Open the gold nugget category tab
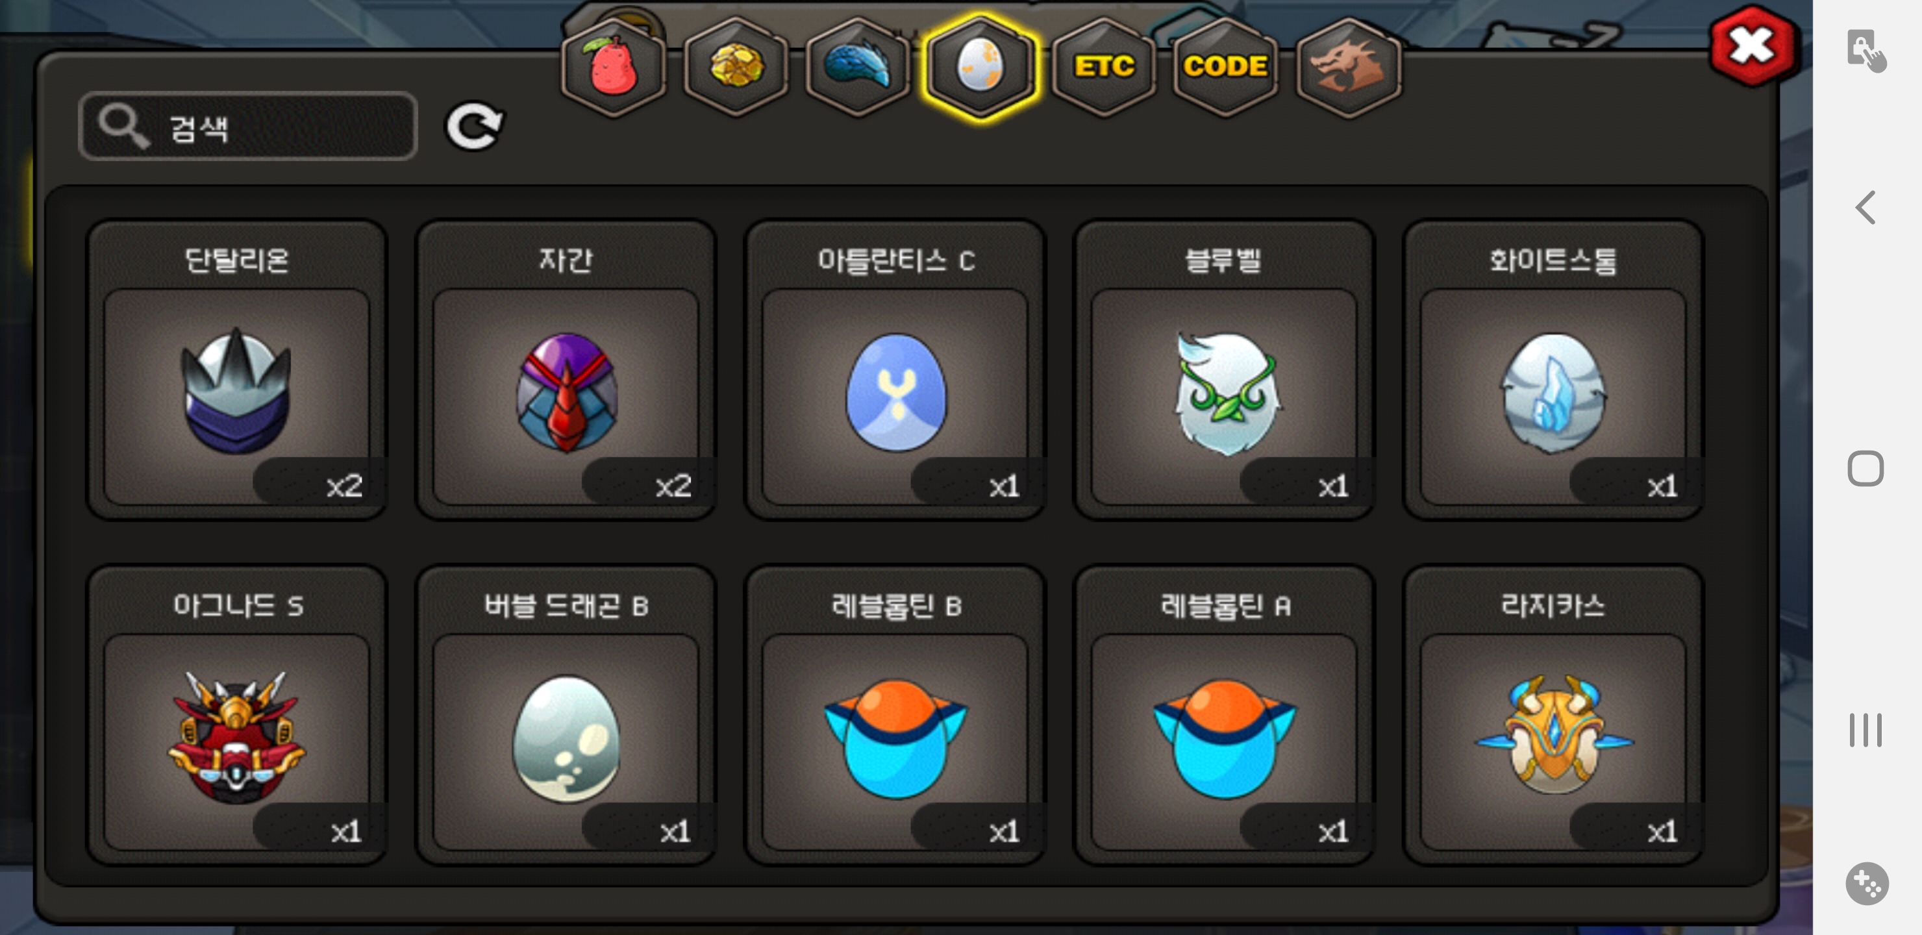 point(736,67)
